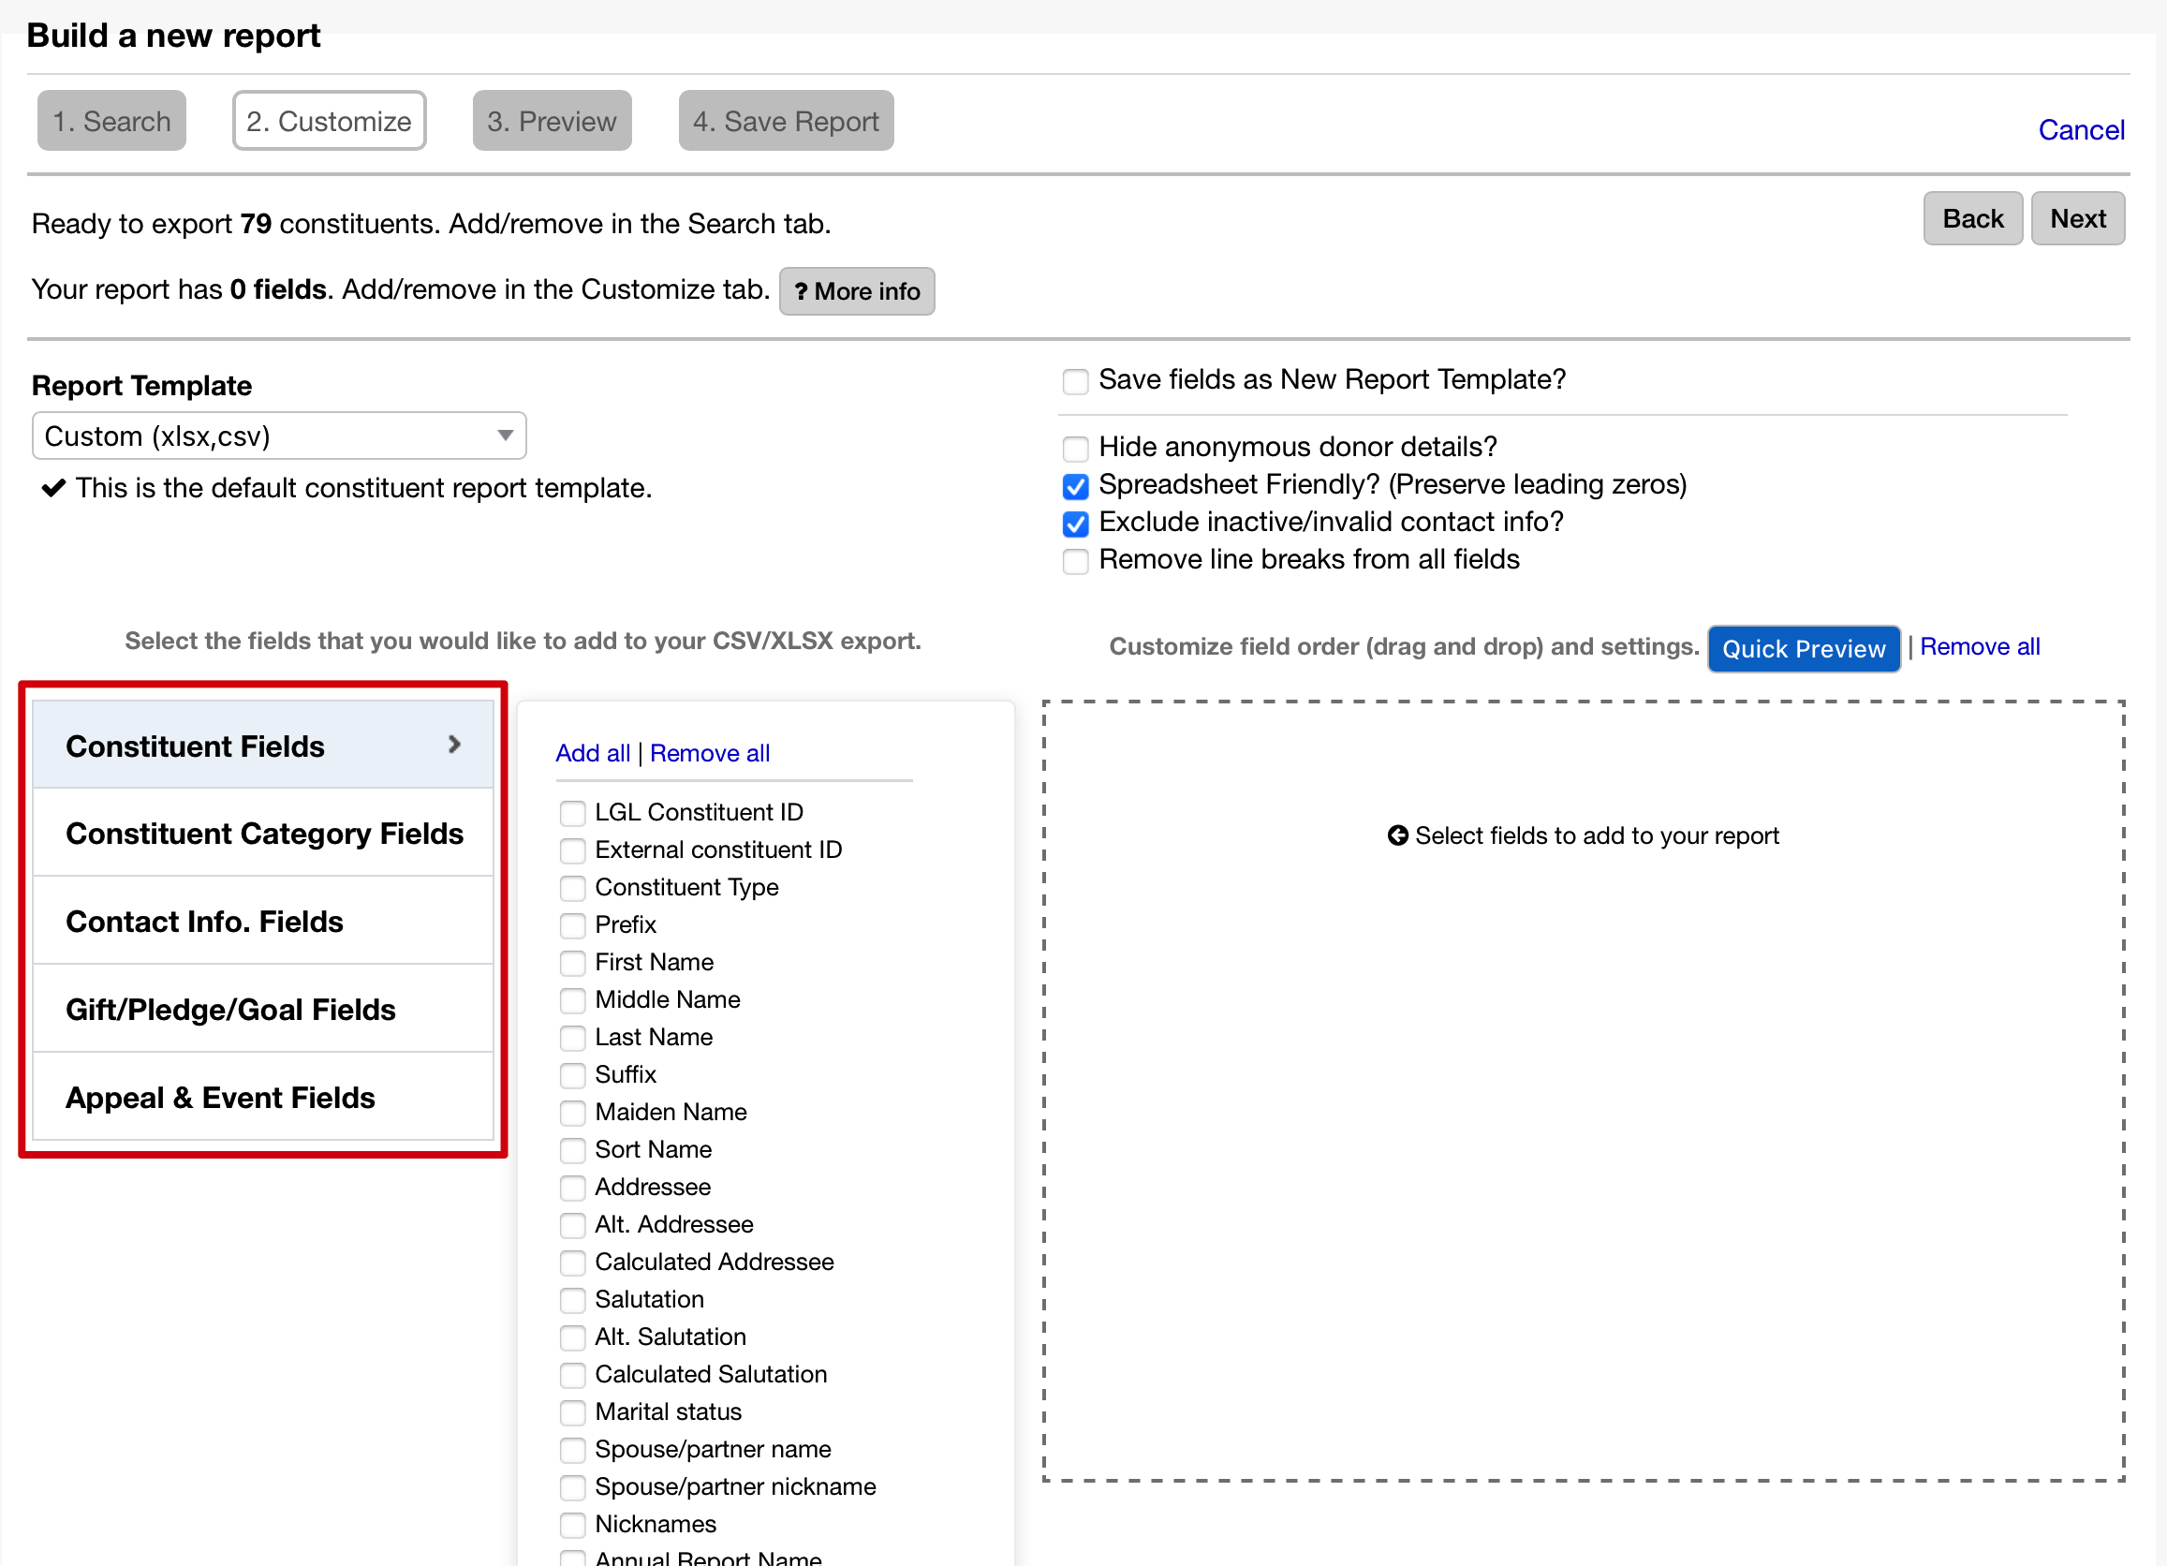Viewport: 2167px width, 1566px height.
Task: Switch to the "3. Preview" tab
Action: tap(552, 121)
